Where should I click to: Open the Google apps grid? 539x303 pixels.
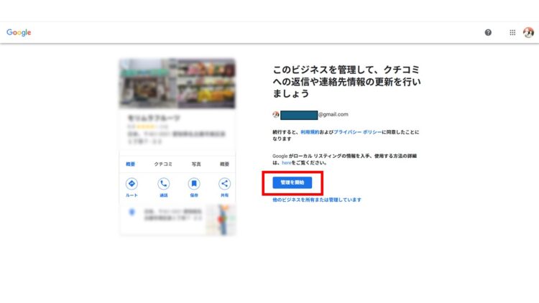[512, 32]
